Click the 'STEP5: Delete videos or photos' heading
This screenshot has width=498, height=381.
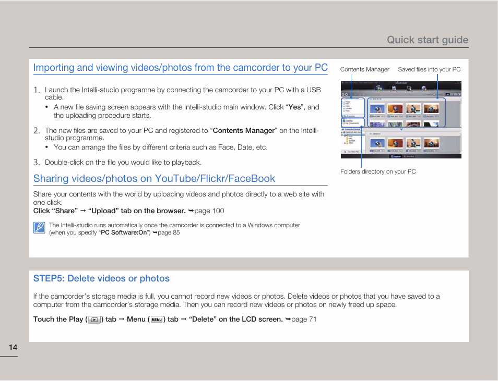coord(101,278)
